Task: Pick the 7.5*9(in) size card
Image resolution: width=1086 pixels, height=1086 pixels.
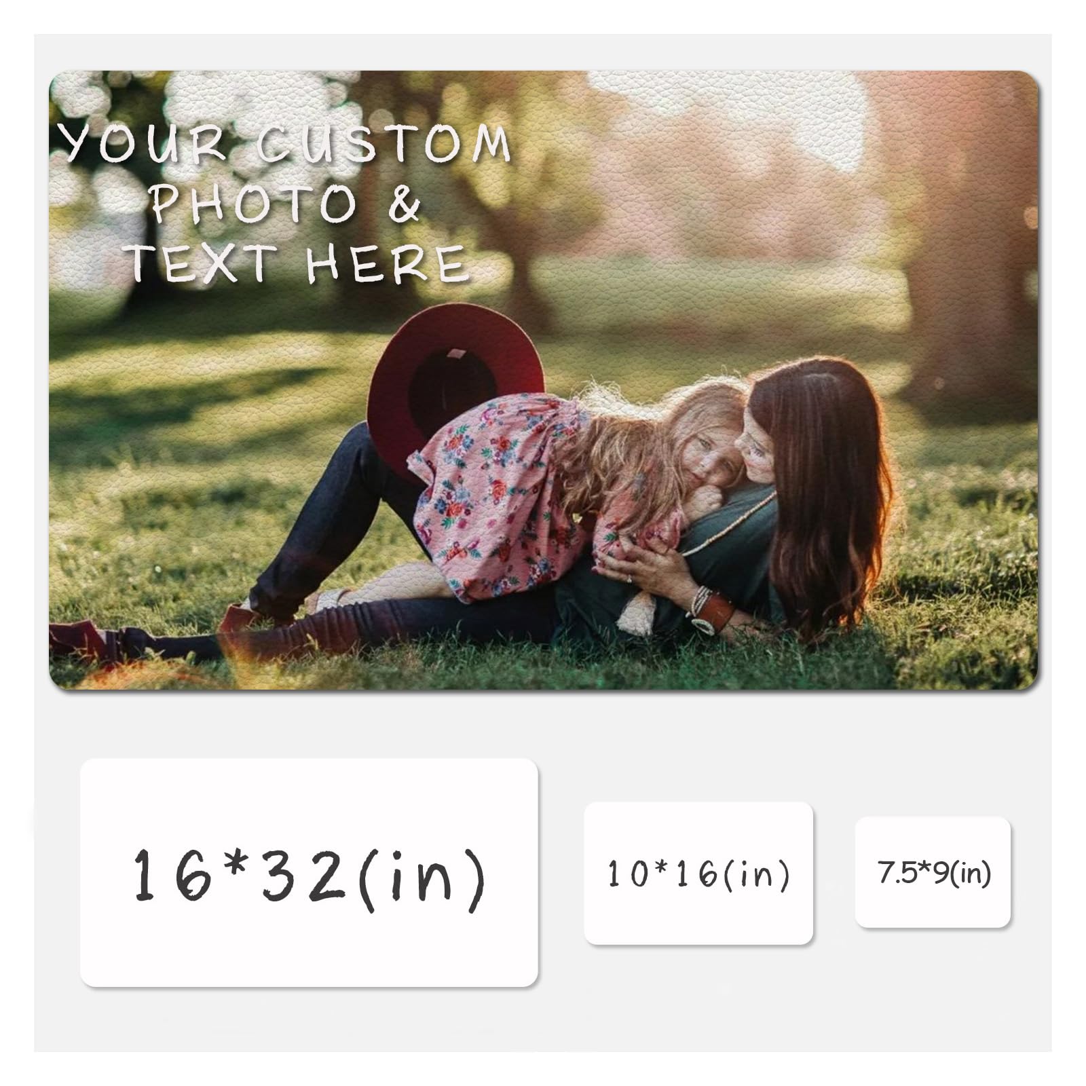Action: coord(933,873)
